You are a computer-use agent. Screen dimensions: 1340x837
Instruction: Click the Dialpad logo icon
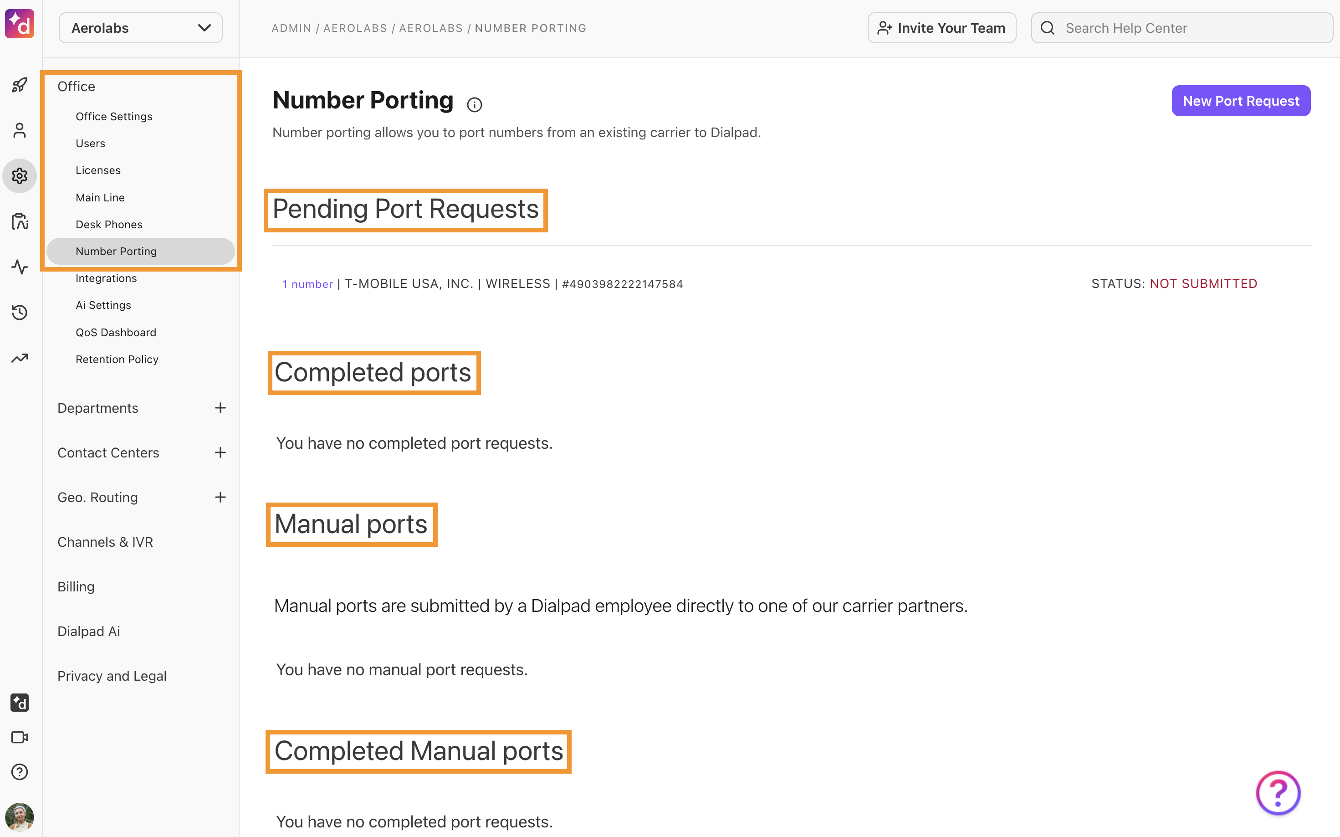tap(20, 24)
